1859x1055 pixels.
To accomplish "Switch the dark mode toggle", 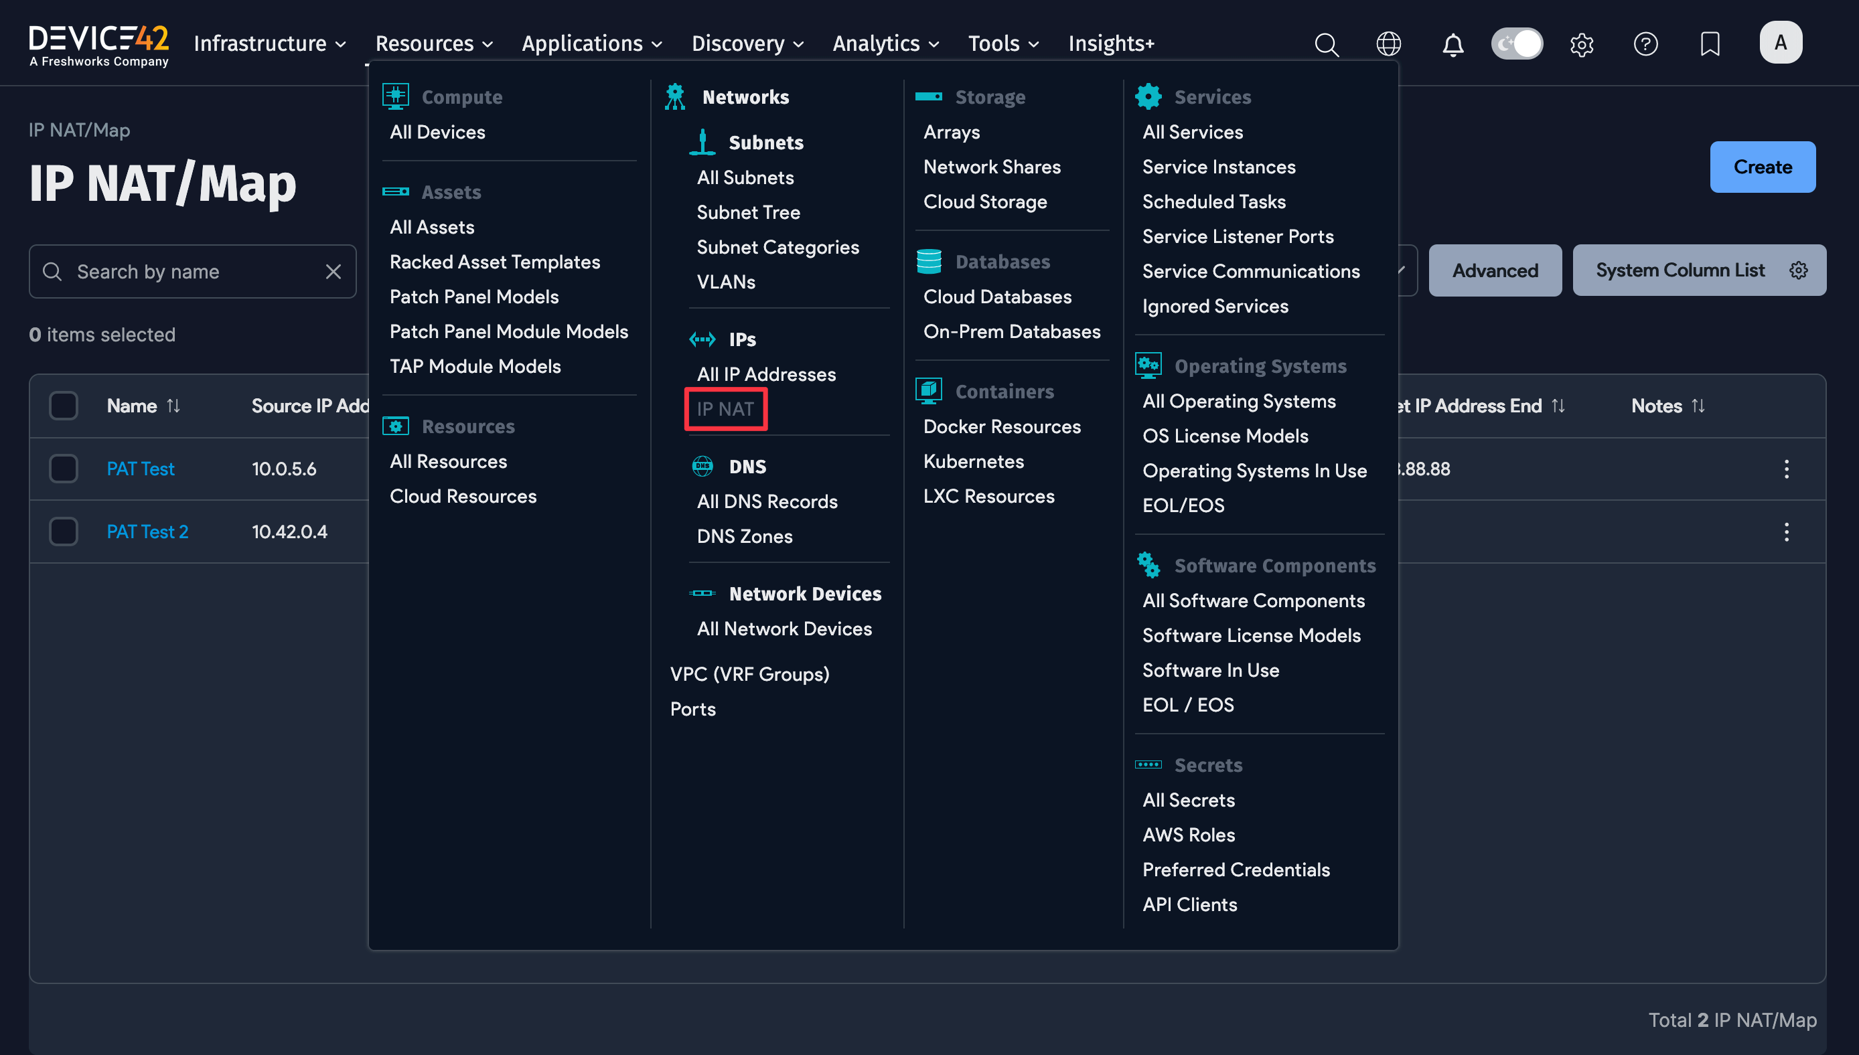I will [1516, 44].
